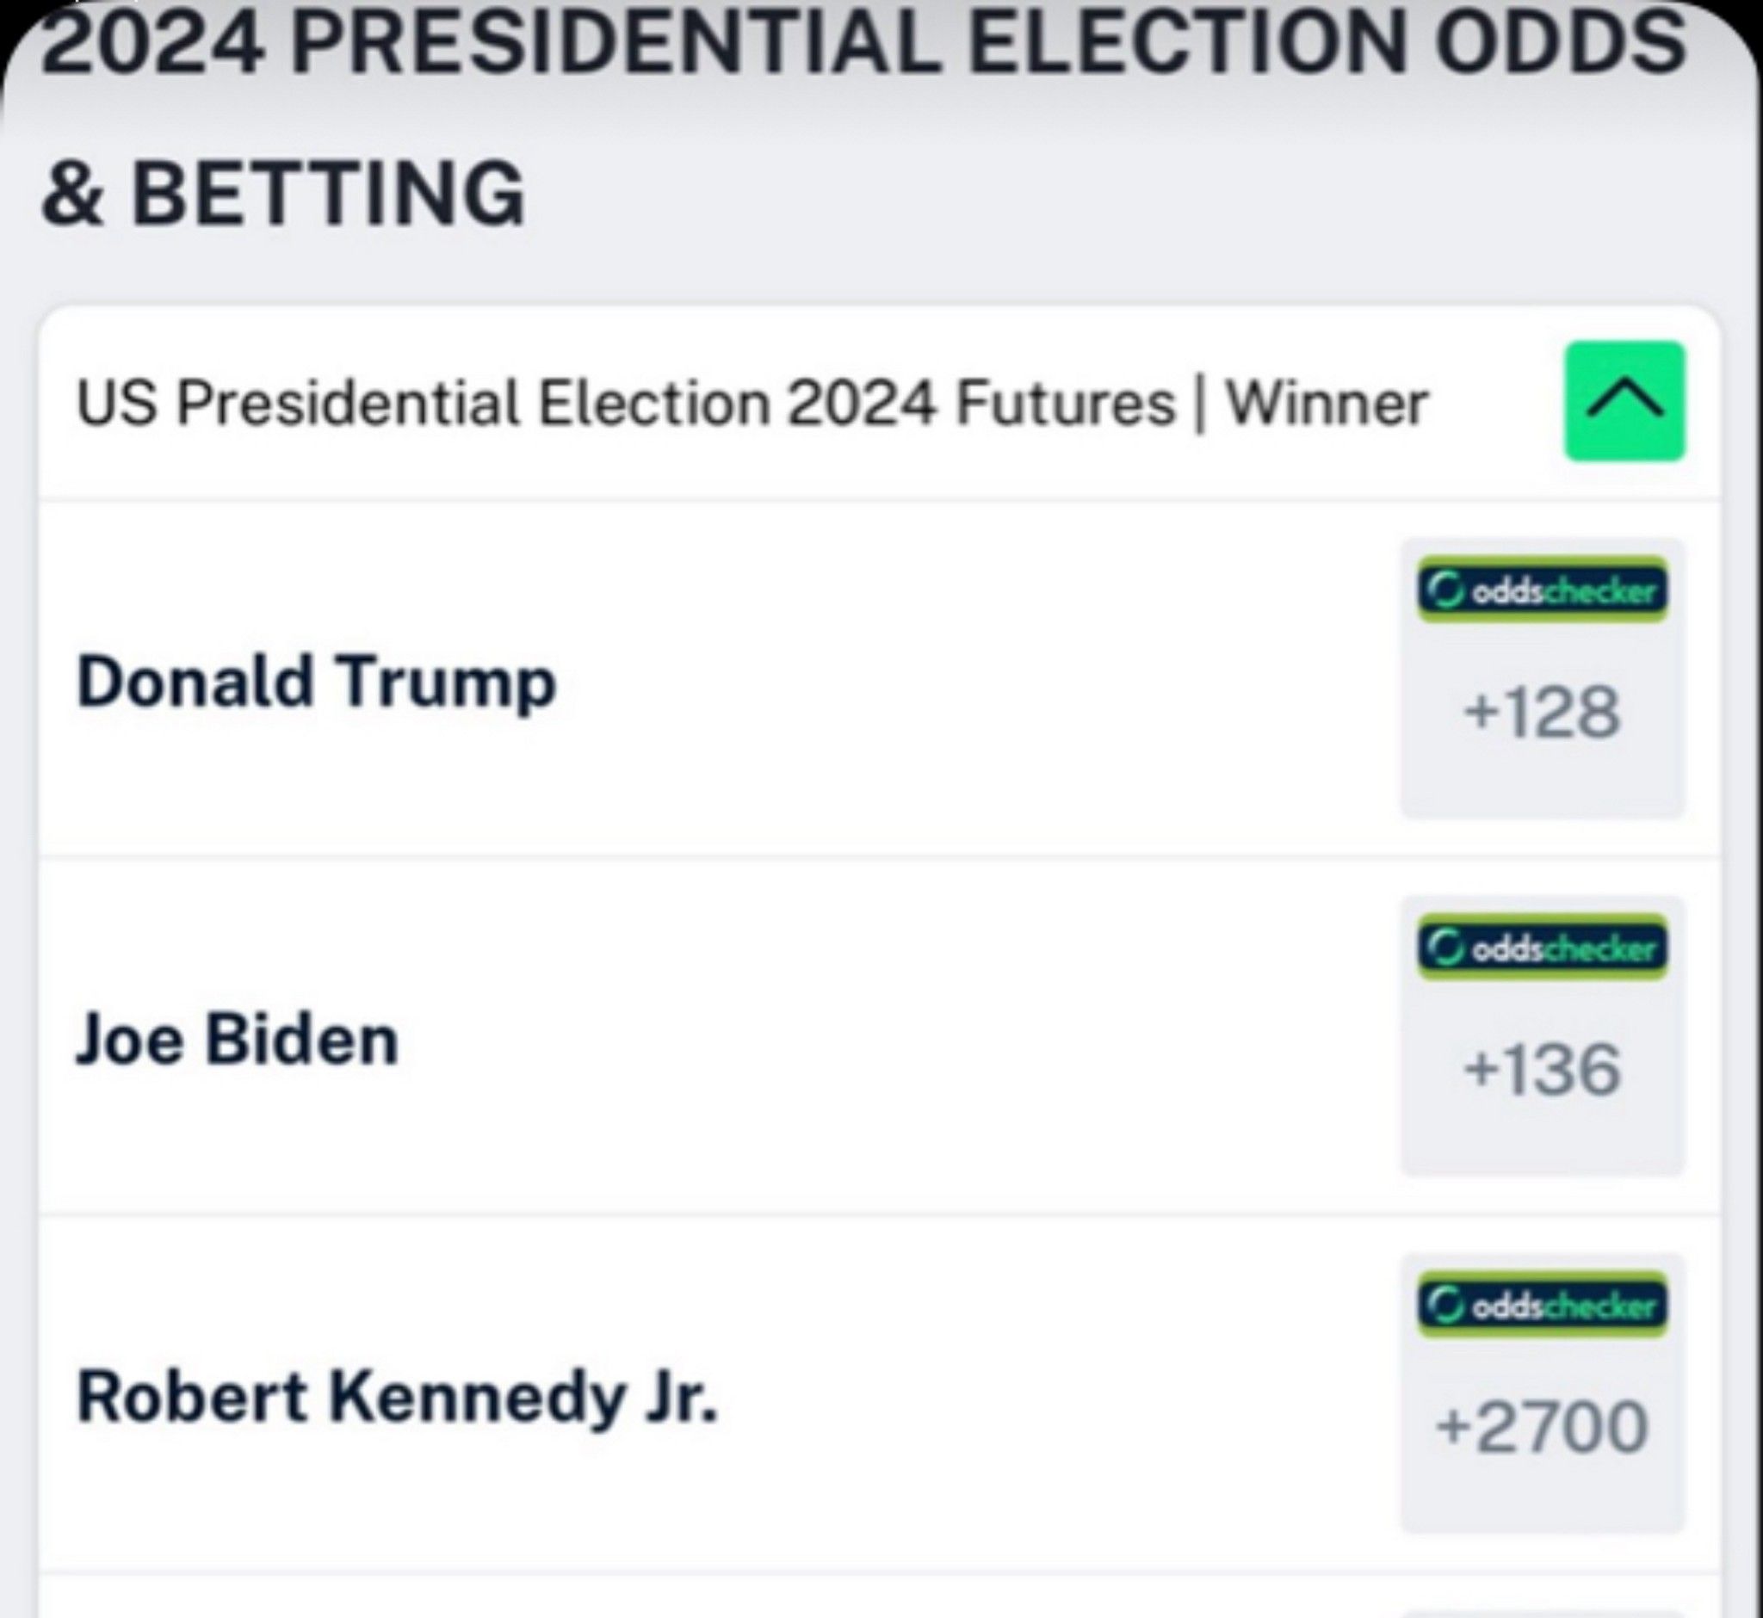Screen dimensions: 1763x1618
Task: Click the circular emblem in Kennedy's oddschecker logo
Action: (1443, 1306)
